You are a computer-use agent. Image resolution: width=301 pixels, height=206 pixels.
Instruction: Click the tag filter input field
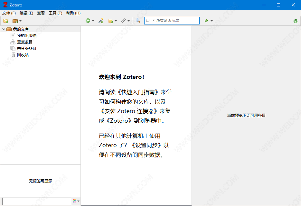(37, 201)
